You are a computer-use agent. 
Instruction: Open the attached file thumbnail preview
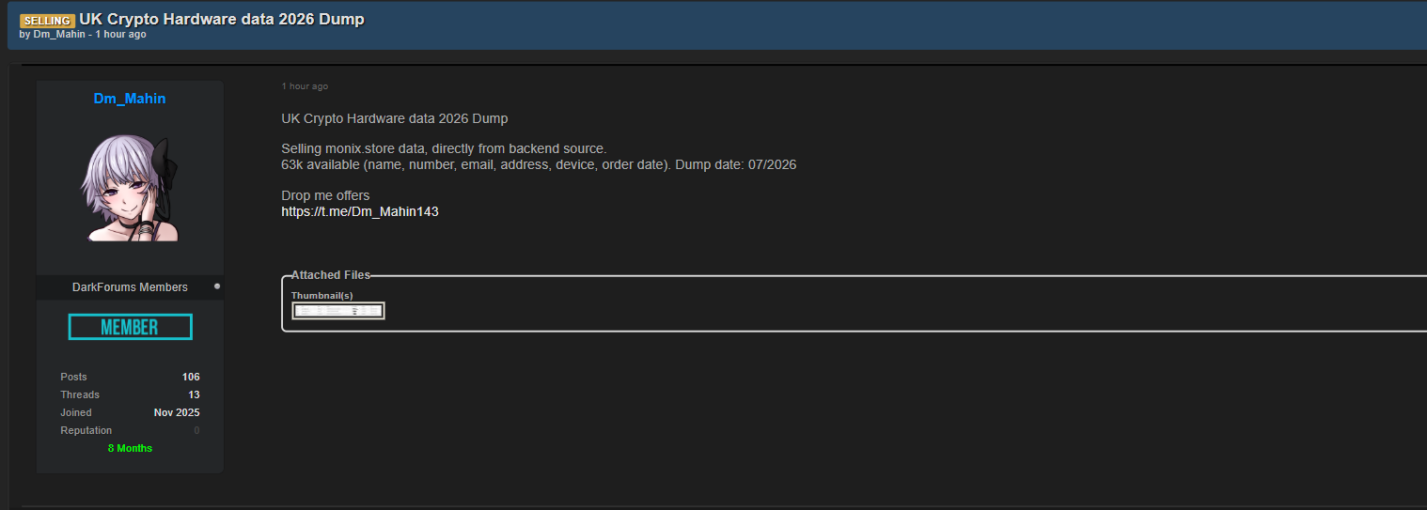click(x=337, y=311)
